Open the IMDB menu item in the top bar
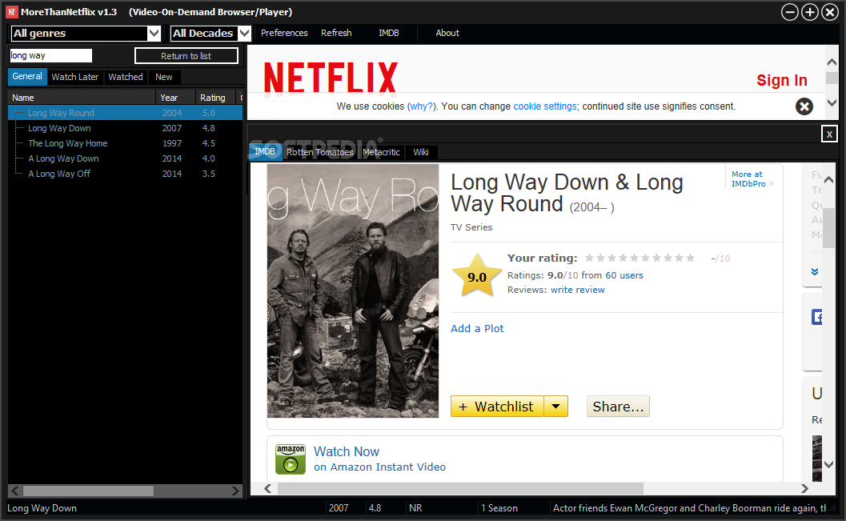 point(388,33)
